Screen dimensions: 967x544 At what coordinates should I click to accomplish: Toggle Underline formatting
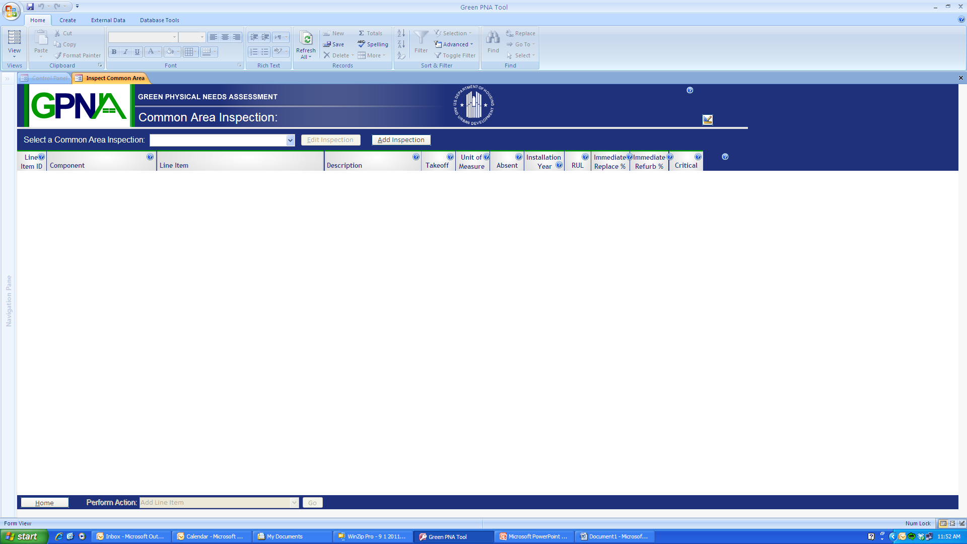[137, 51]
